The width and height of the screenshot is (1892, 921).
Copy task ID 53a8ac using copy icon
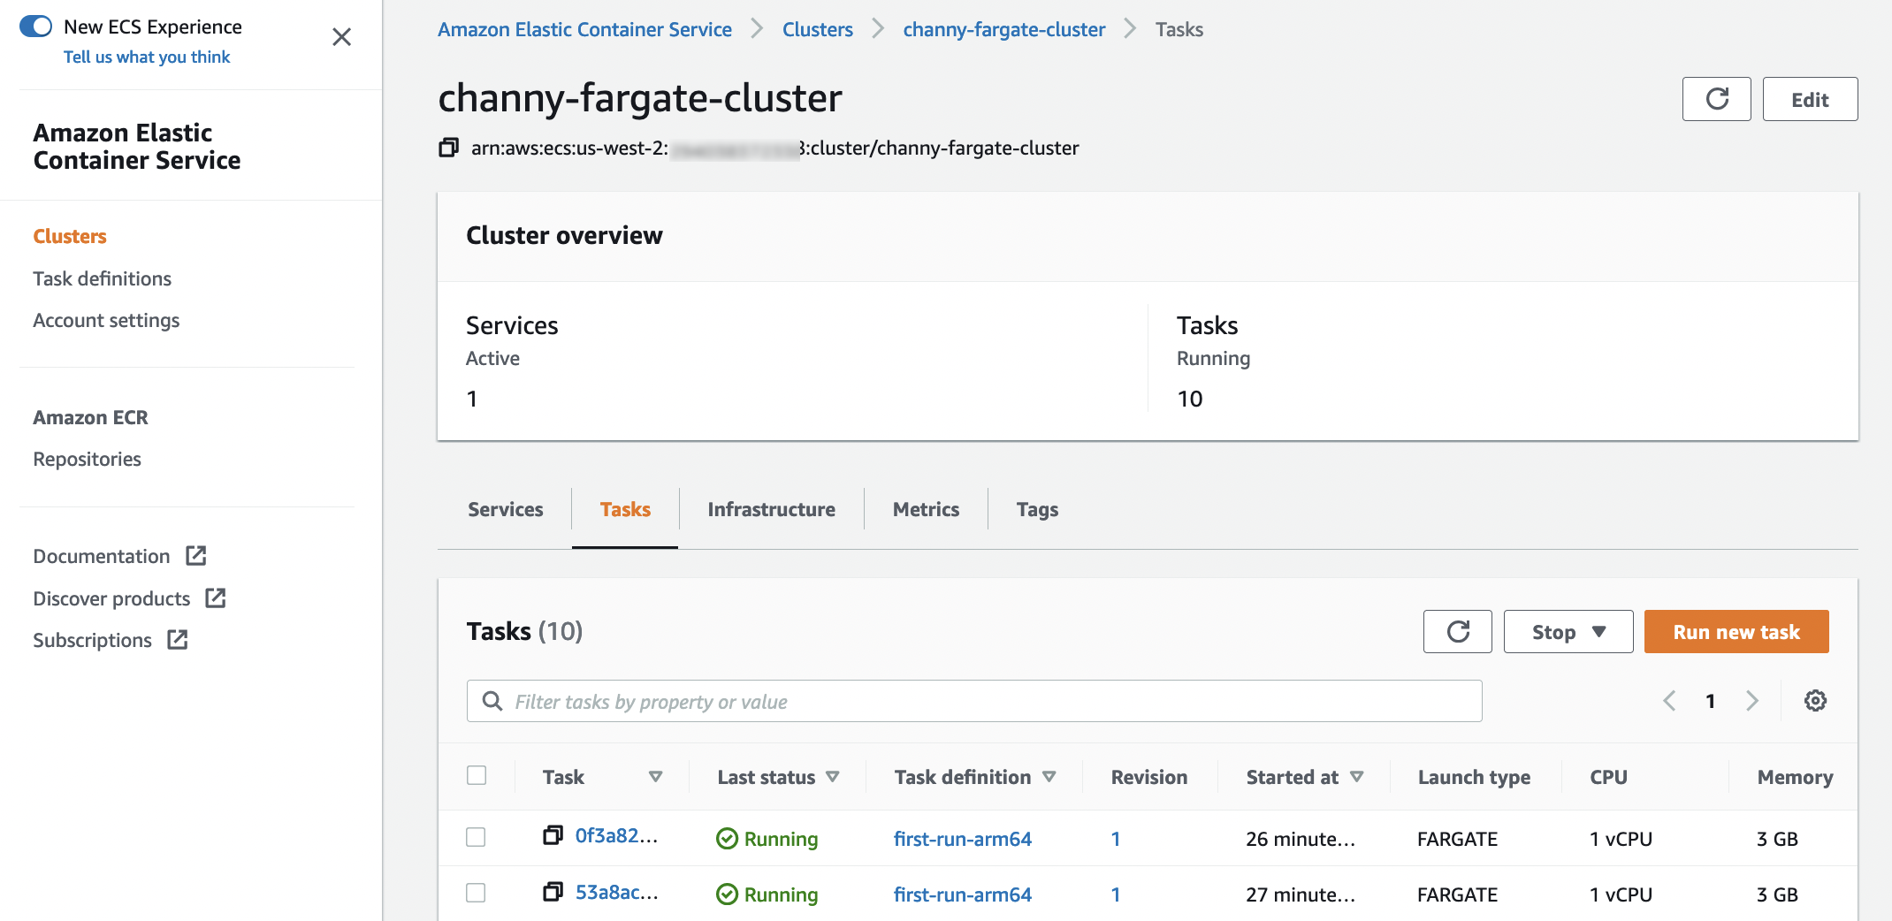[553, 892]
